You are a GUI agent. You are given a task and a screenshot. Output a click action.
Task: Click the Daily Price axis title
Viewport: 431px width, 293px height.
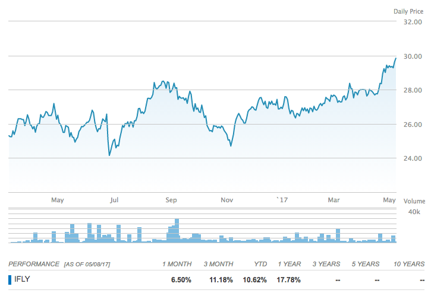408,11
